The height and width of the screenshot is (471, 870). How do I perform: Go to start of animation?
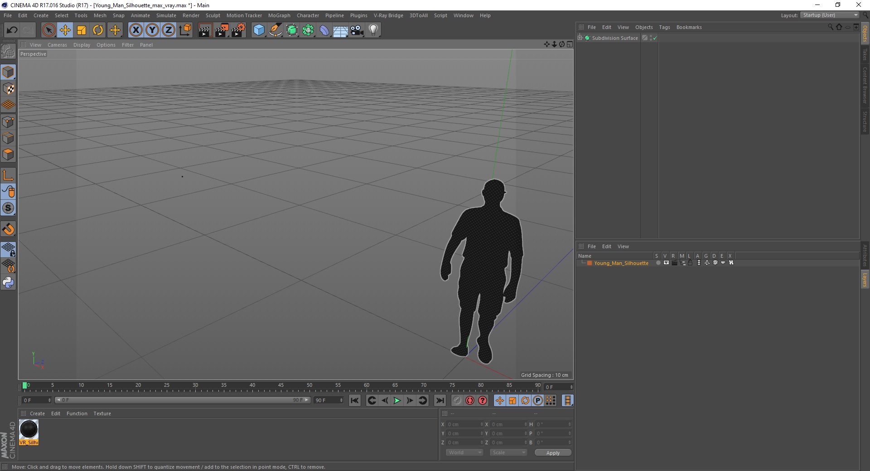point(355,400)
